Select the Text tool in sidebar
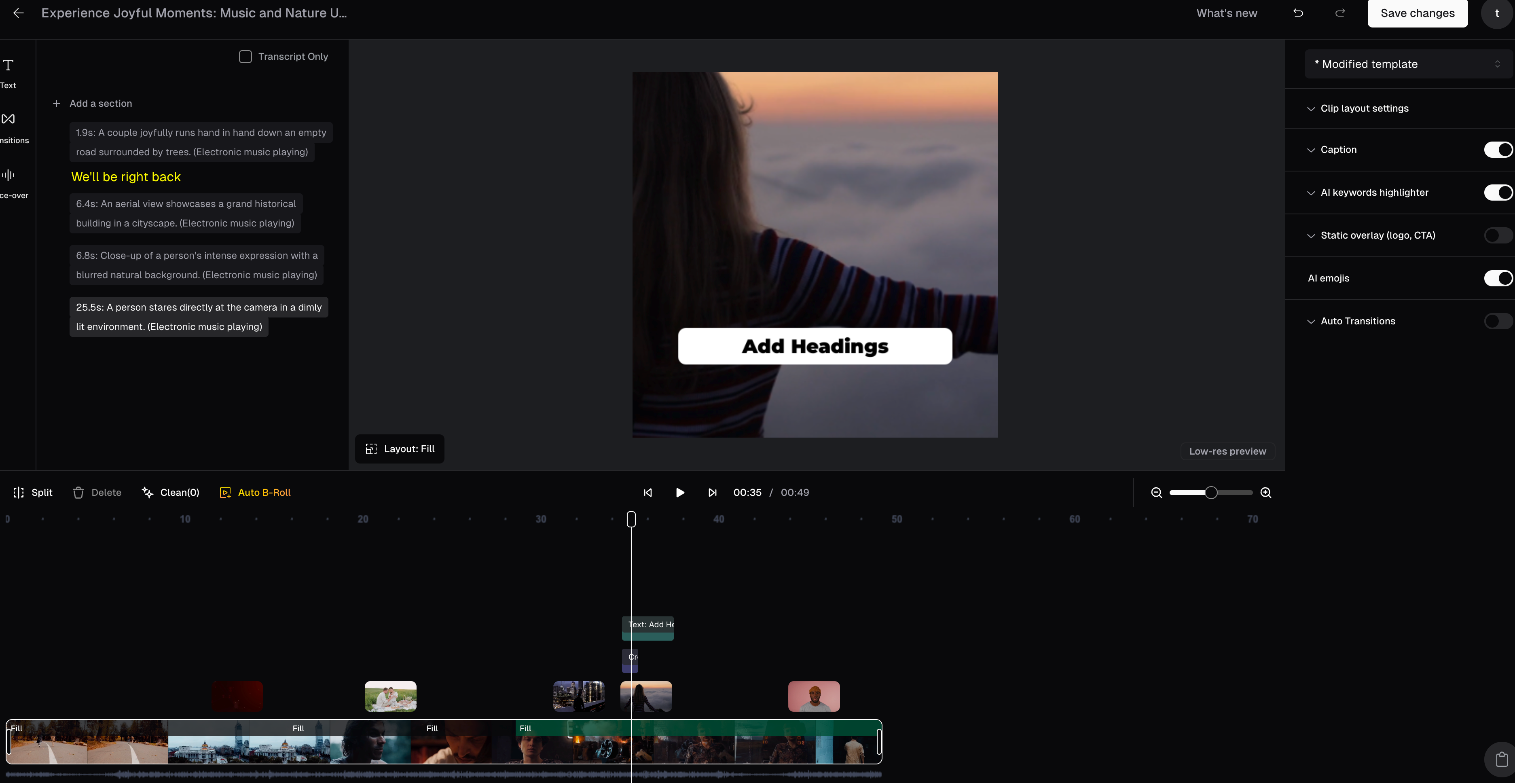Image resolution: width=1515 pixels, height=783 pixels. point(8,74)
